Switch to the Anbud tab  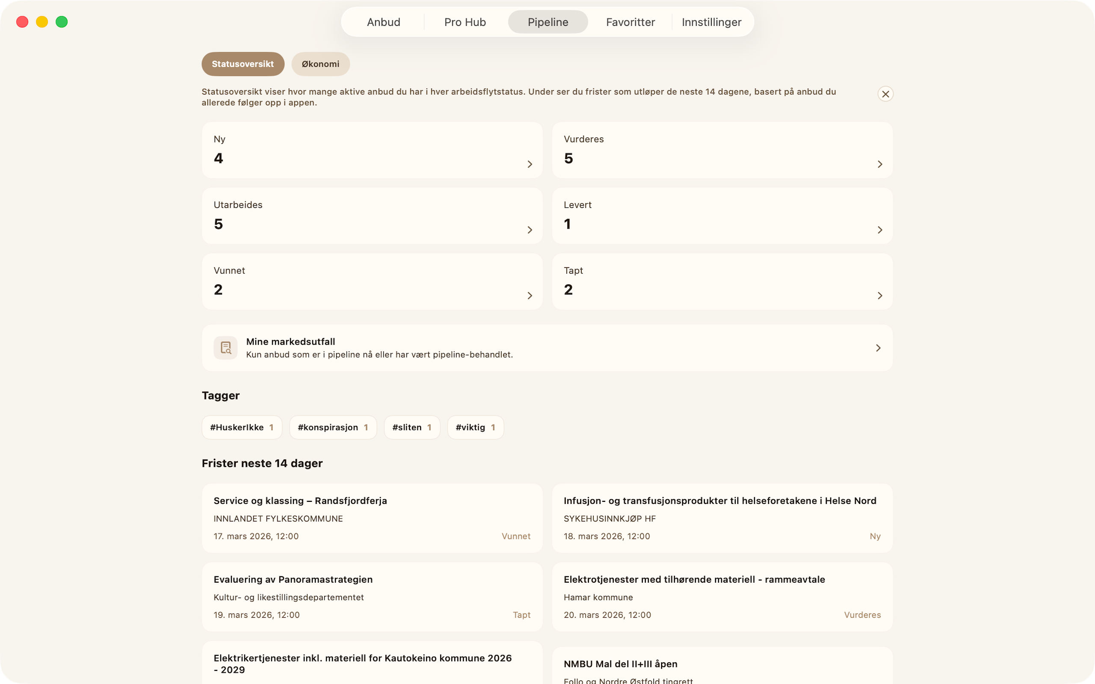tap(383, 22)
